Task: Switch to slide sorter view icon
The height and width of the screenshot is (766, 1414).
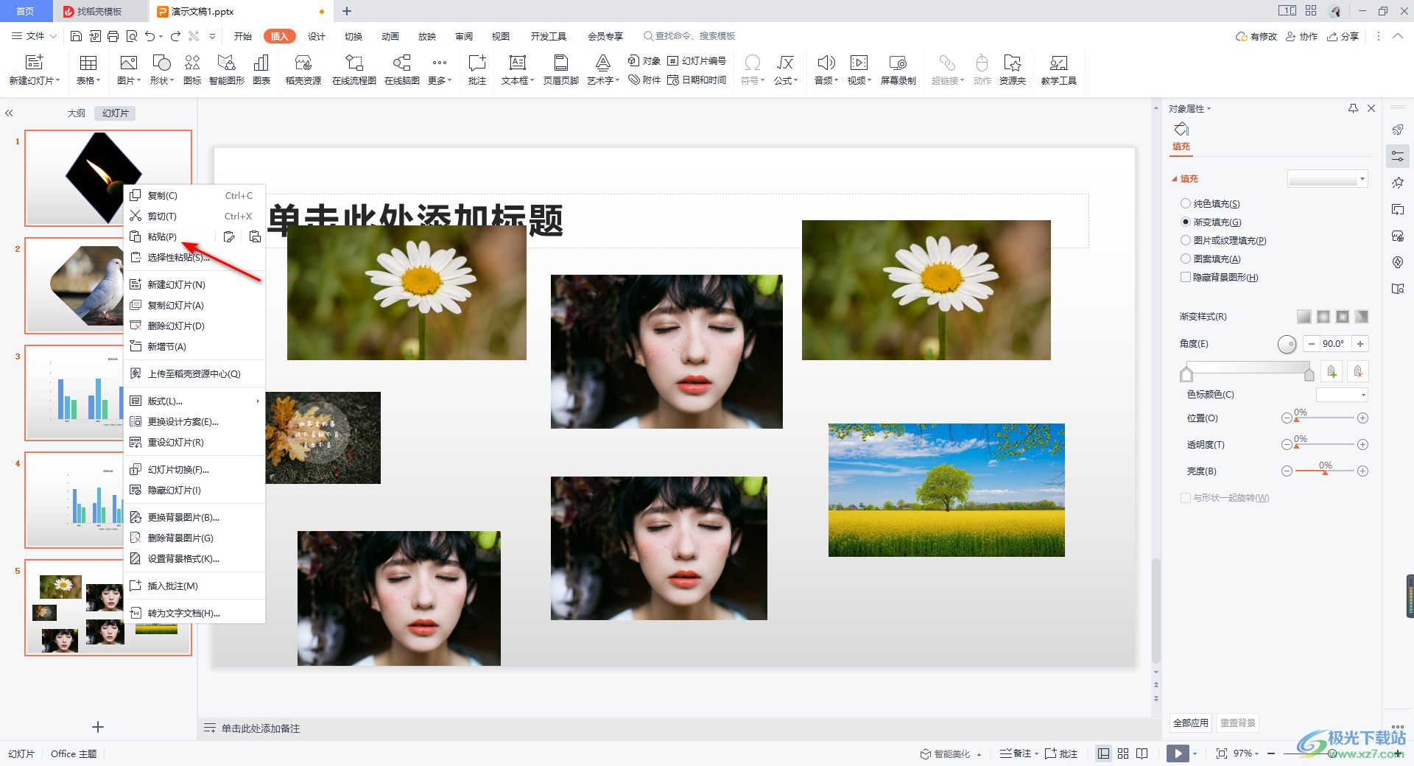Action: [x=1123, y=753]
